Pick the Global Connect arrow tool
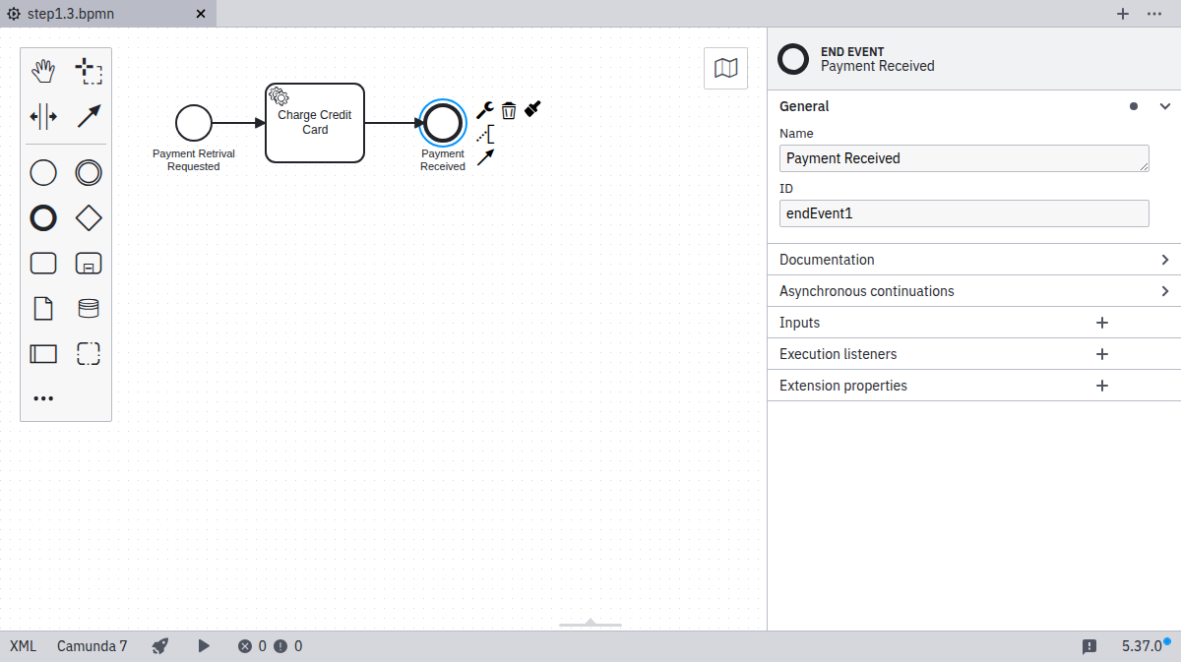1181x662 pixels. click(x=89, y=116)
